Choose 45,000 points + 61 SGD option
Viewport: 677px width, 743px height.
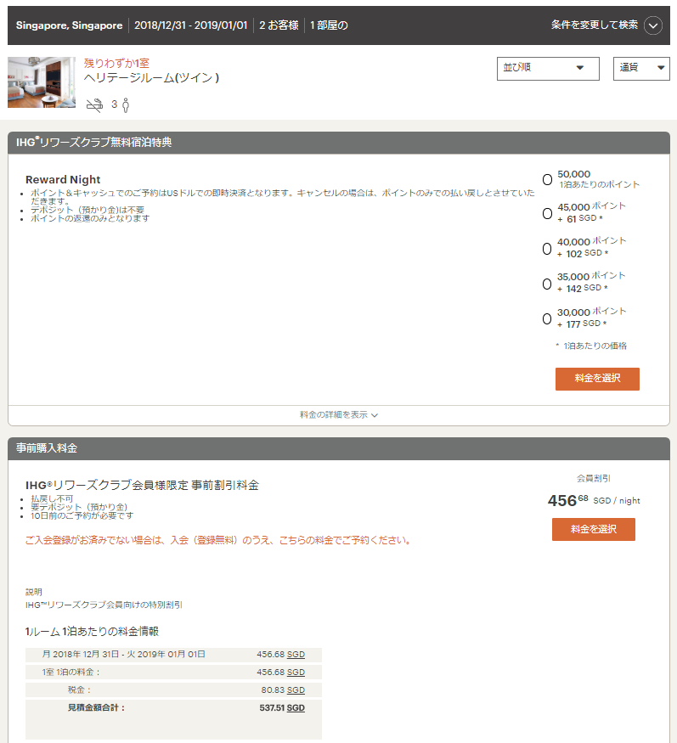point(547,213)
